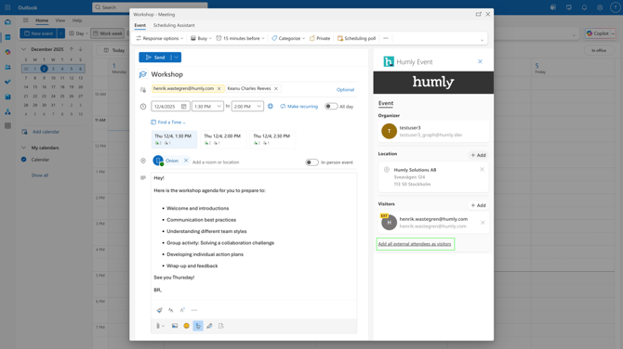Remove henrik.wastegren visitor in Humly panel

pos(483,223)
